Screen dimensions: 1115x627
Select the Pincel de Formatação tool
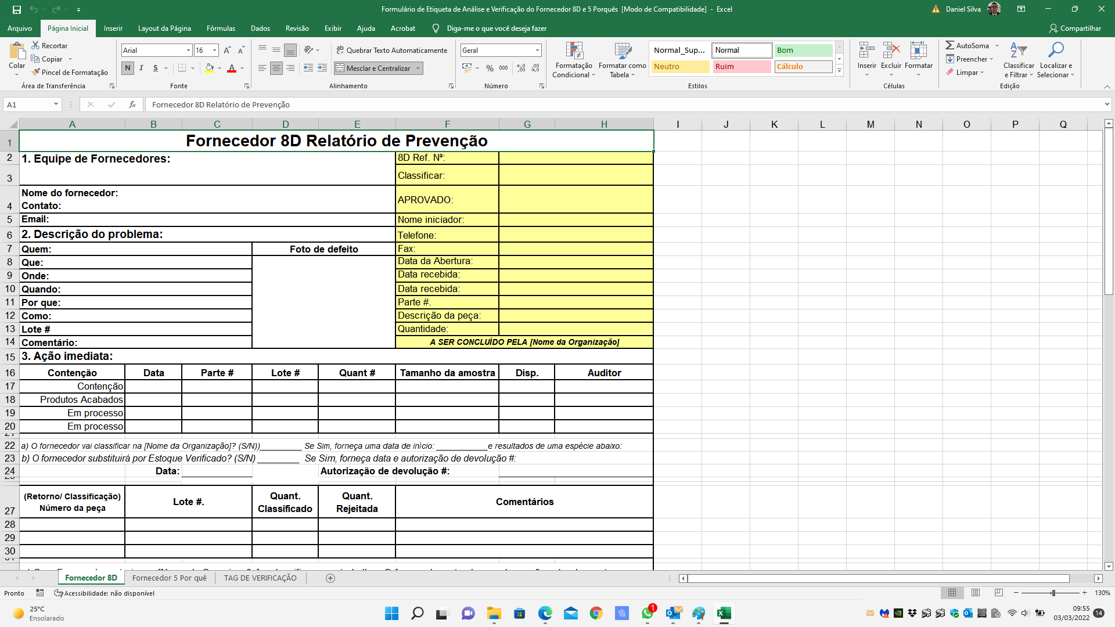click(70, 72)
